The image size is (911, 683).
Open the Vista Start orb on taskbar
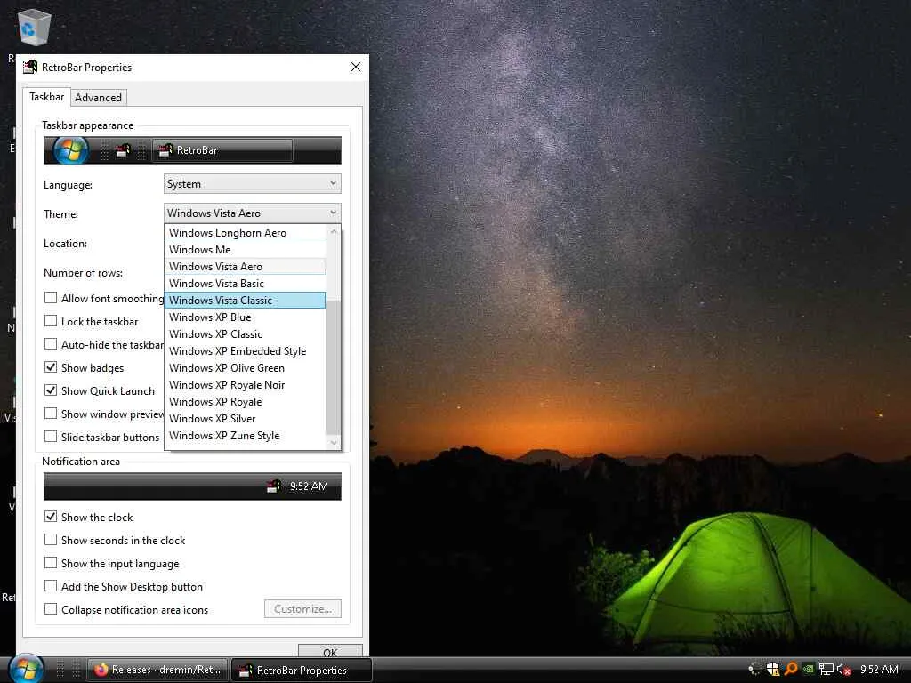[26, 669]
